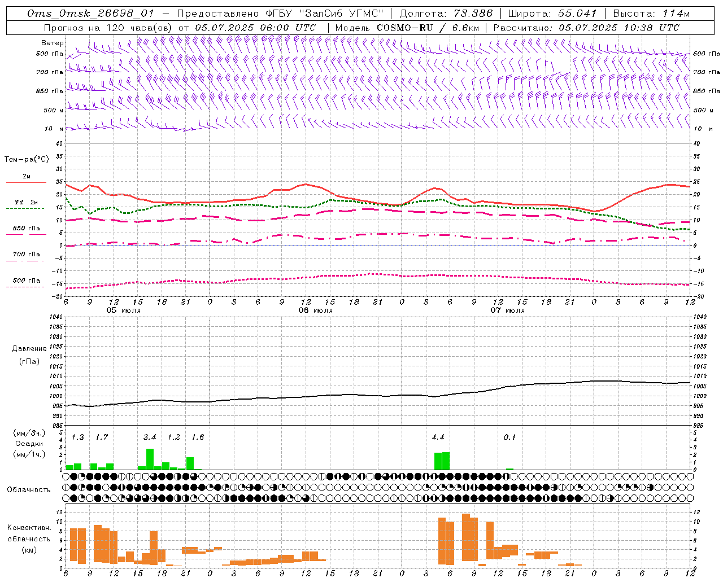The width and height of the screenshot is (723, 578).
Task: Click the 3.4 precipitation total
Action: pyautogui.click(x=150, y=437)
